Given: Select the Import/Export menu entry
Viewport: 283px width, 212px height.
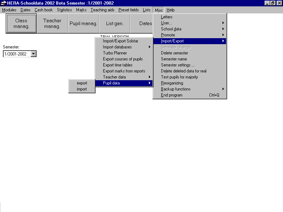Looking at the screenshot, I should point(190,41).
